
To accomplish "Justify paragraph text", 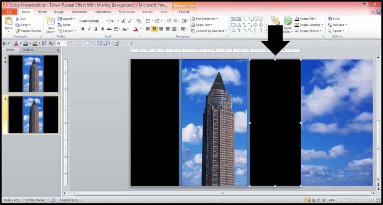I will (x=167, y=29).
